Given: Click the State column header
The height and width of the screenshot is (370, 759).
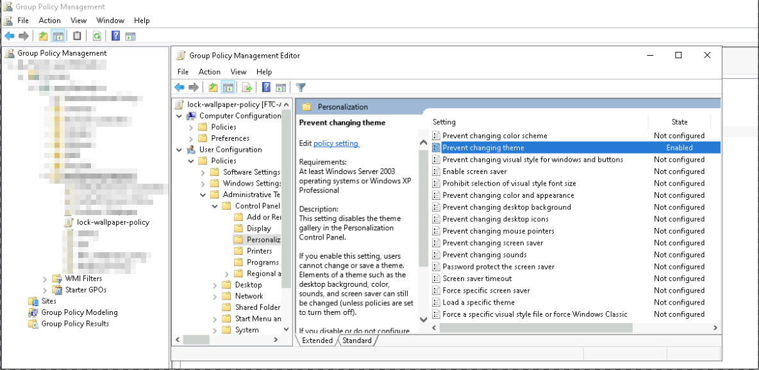Looking at the screenshot, I should pyautogui.click(x=679, y=122).
